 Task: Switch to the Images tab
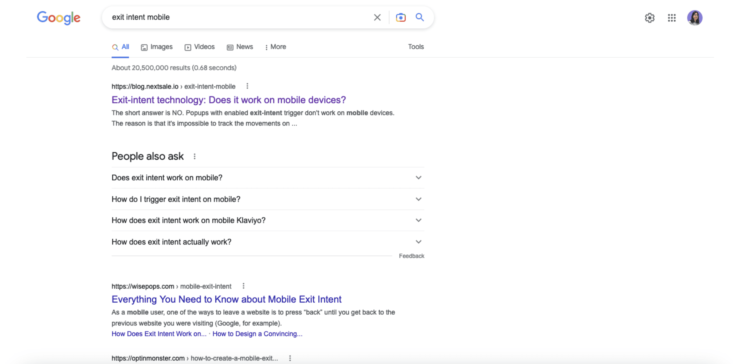click(x=161, y=46)
